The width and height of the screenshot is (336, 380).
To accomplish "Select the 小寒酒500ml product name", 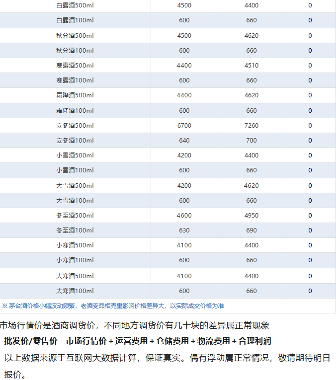I will click(75, 245).
